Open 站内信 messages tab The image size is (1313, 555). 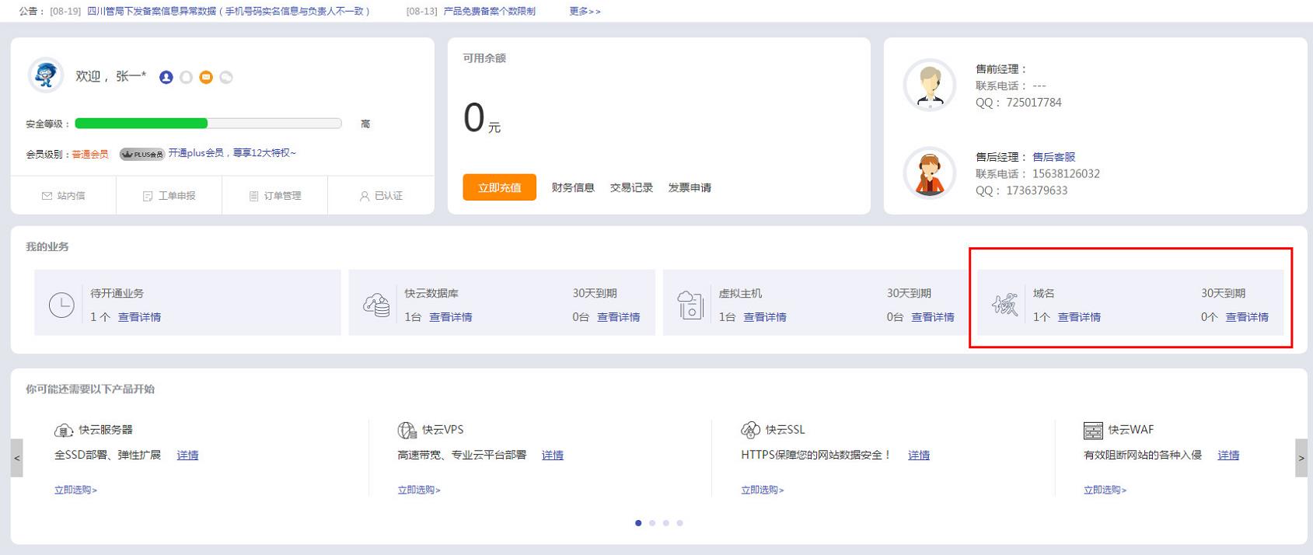[64, 196]
